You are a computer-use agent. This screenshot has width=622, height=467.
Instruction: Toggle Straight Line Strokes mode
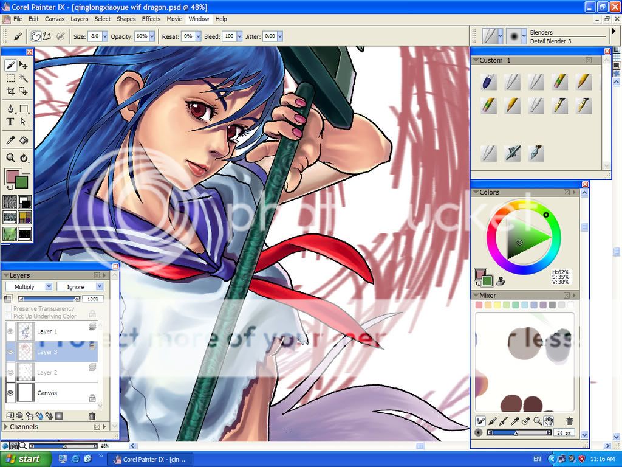[x=47, y=36]
